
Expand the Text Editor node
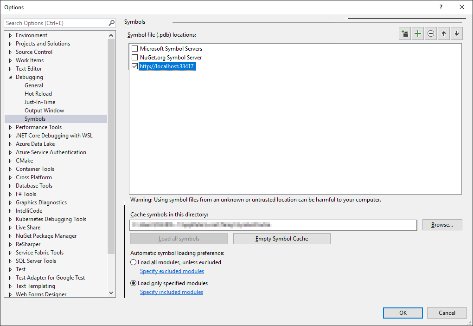click(11, 69)
